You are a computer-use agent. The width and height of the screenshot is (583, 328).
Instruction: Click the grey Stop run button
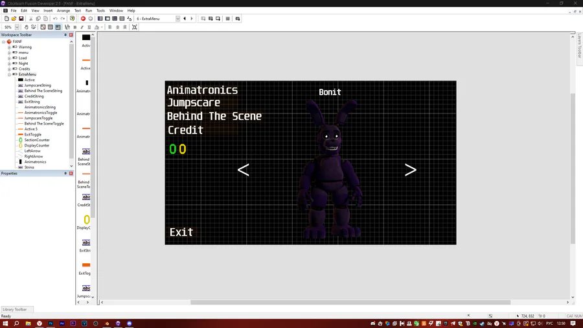[90, 19]
